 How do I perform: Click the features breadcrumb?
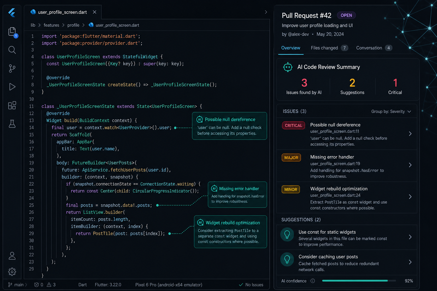pyautogui.click(x=51, y=25)
